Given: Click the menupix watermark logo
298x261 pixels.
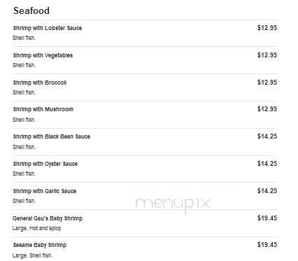Looking at the screenshot, I should pyautogui.click(x=173, y=204).
